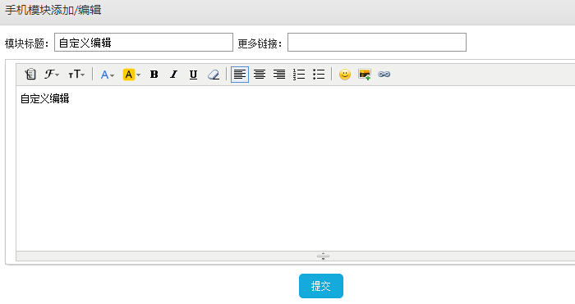Insert a bulleted list

(x=319, y=75)
